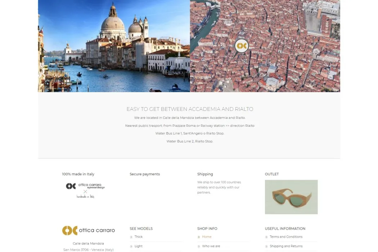Click the golden ottica carraro footer logo
Image resolution: width=378 pixels, height=252 pixels.
[x=89, y=230]
